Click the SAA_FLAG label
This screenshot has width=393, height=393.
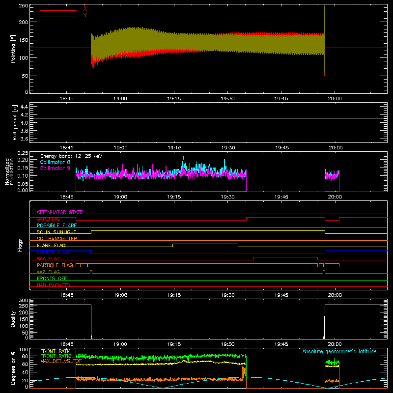[x=48, y=259]
